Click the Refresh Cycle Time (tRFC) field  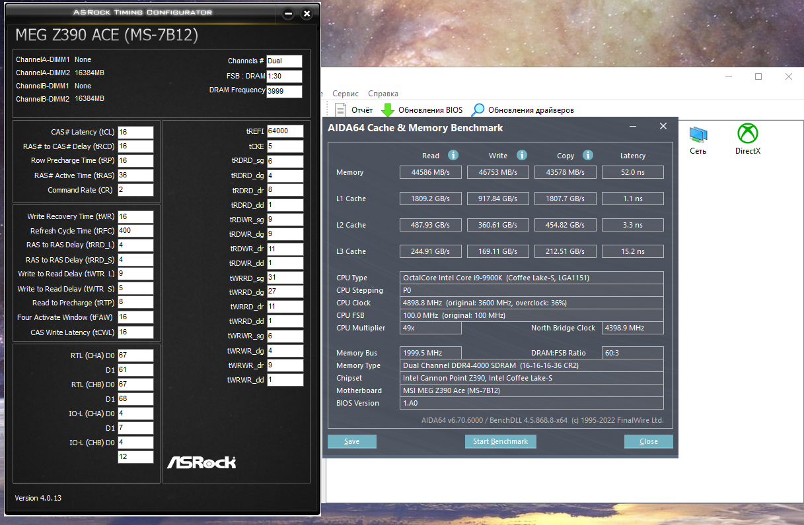(x=135, y=231)
